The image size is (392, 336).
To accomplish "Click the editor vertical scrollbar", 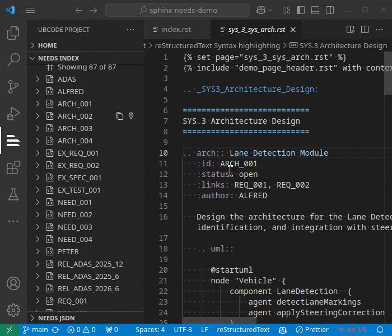I will [x=388, y=73].
